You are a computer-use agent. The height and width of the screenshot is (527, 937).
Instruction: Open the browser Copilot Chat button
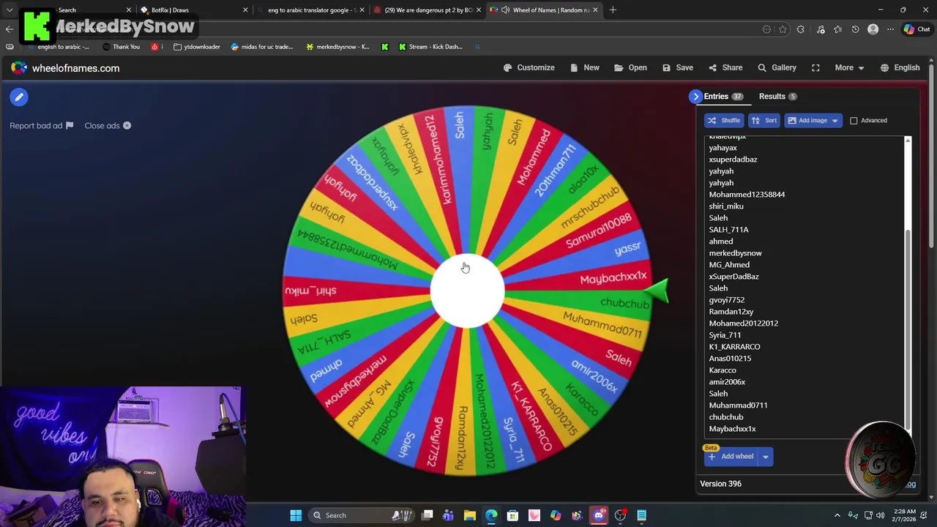click(x=917, y=29)
